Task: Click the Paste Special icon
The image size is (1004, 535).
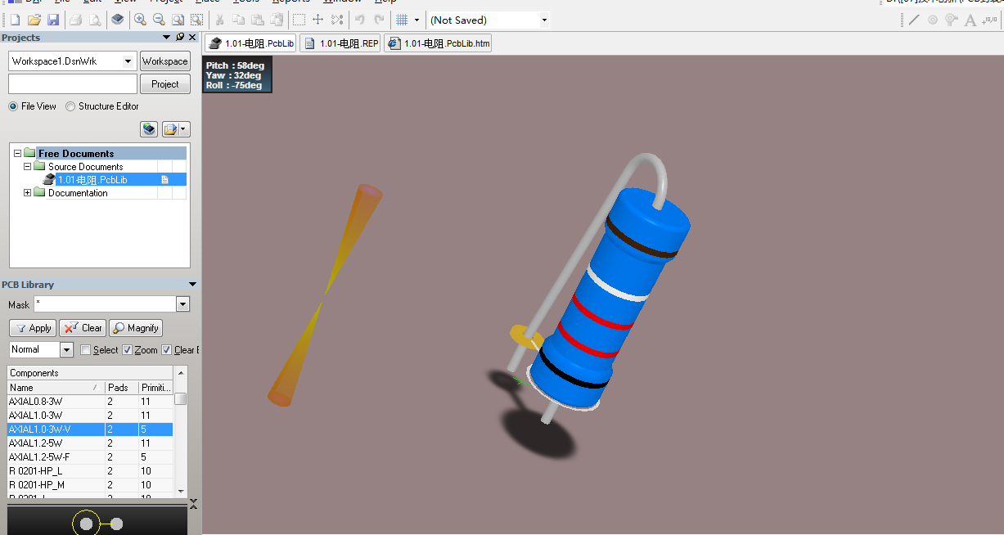Action: pyautogui.click(x=277, y=20)
